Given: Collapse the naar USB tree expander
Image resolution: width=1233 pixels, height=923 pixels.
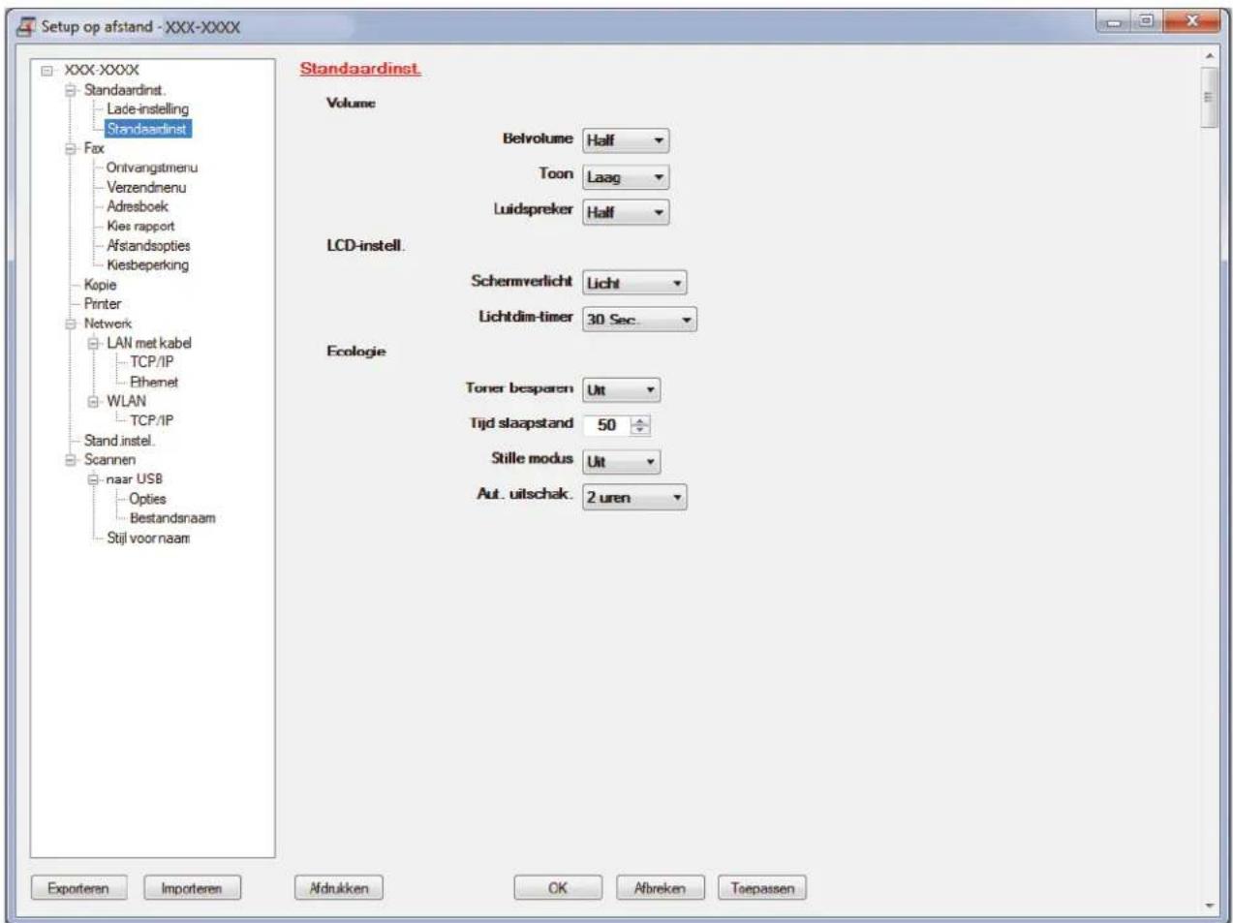Looking at the screenshot, I should point(94,479).
